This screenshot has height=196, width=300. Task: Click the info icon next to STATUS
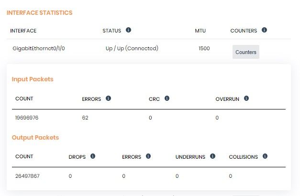(x=128, y=30)
